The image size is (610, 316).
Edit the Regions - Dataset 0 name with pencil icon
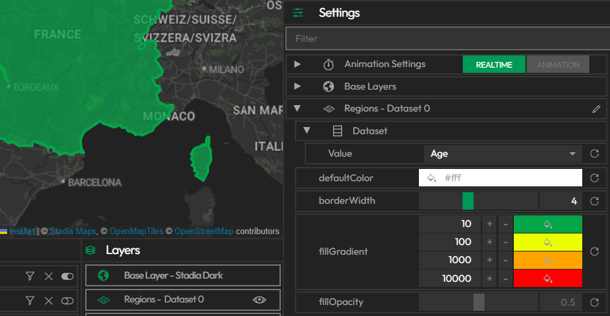[596, 109]
